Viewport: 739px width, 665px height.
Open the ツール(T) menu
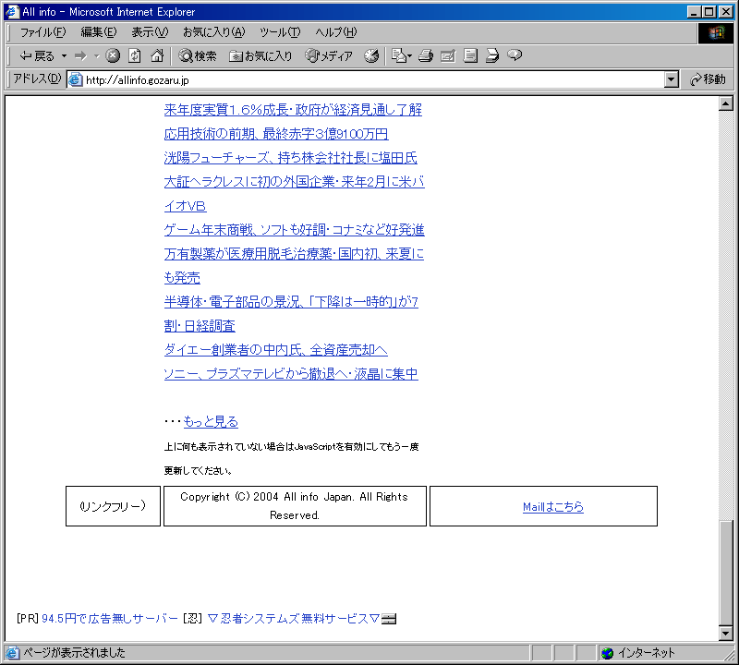point(280,32)
